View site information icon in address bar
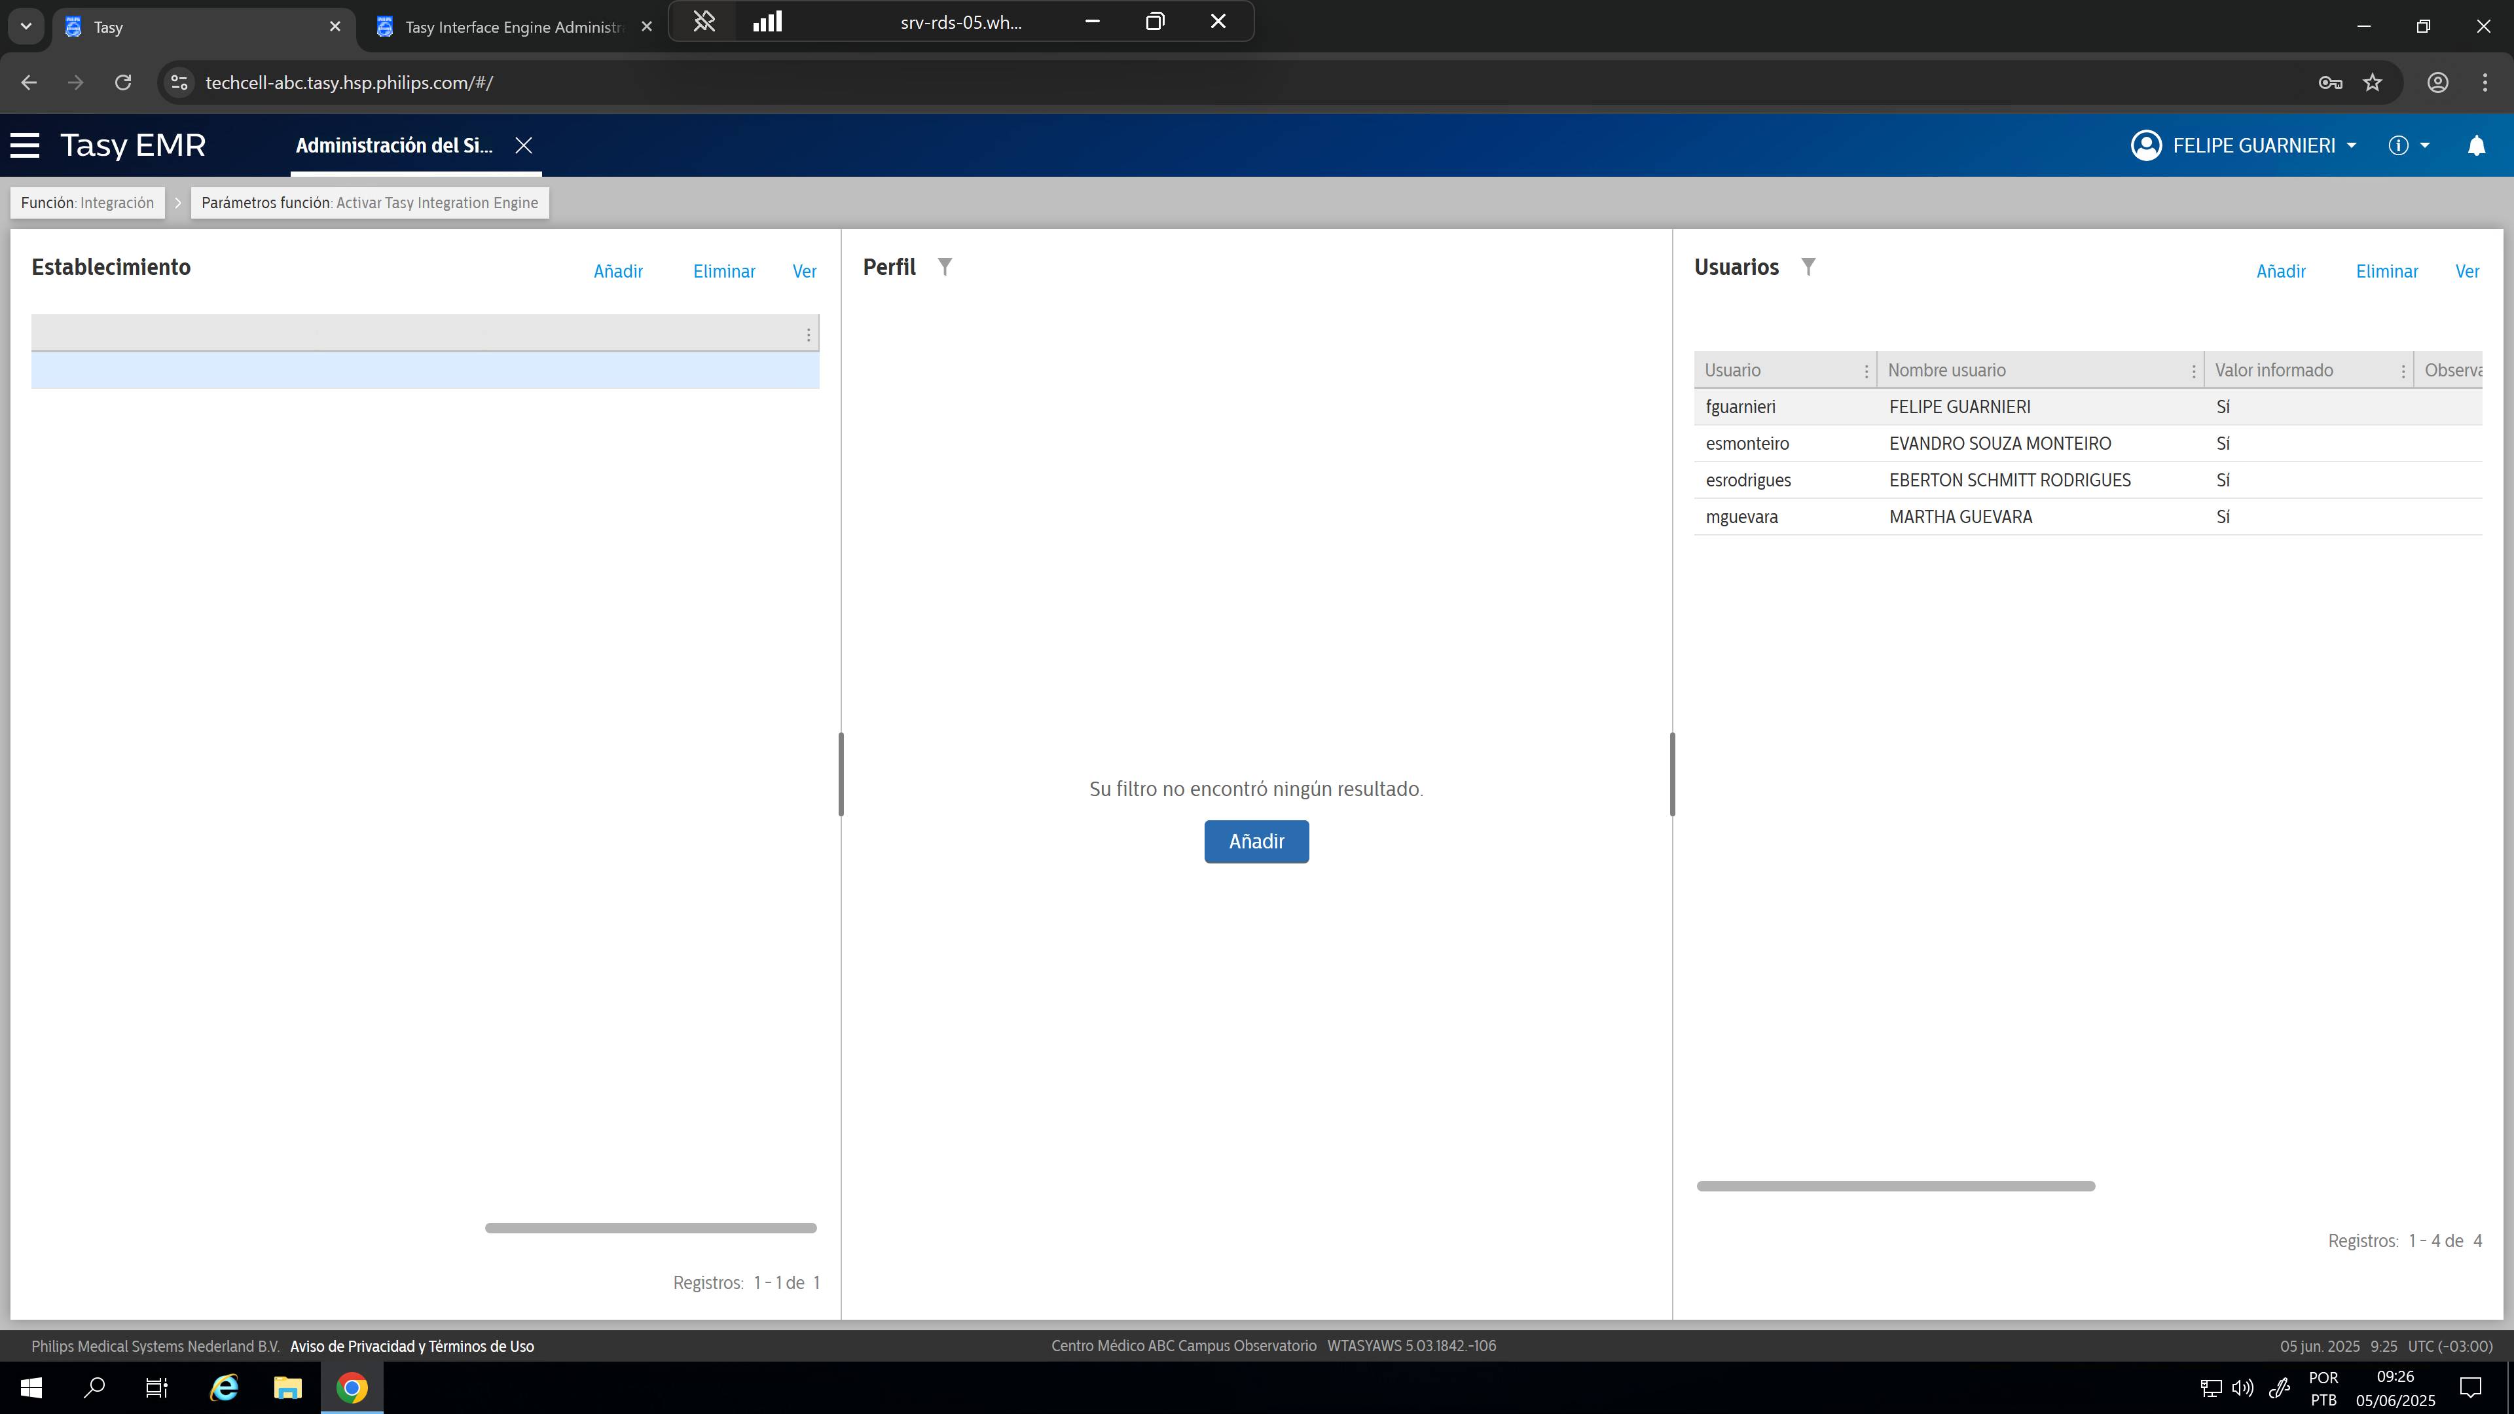 [179, 83]
